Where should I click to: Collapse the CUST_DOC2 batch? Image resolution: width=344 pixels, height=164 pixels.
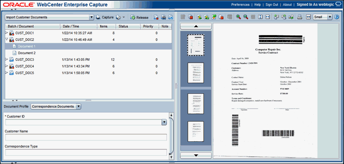6,39
